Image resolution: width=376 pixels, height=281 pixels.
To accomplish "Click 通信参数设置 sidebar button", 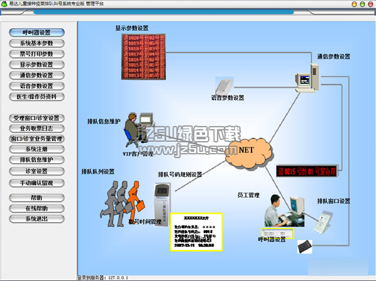I will point(36,75).
